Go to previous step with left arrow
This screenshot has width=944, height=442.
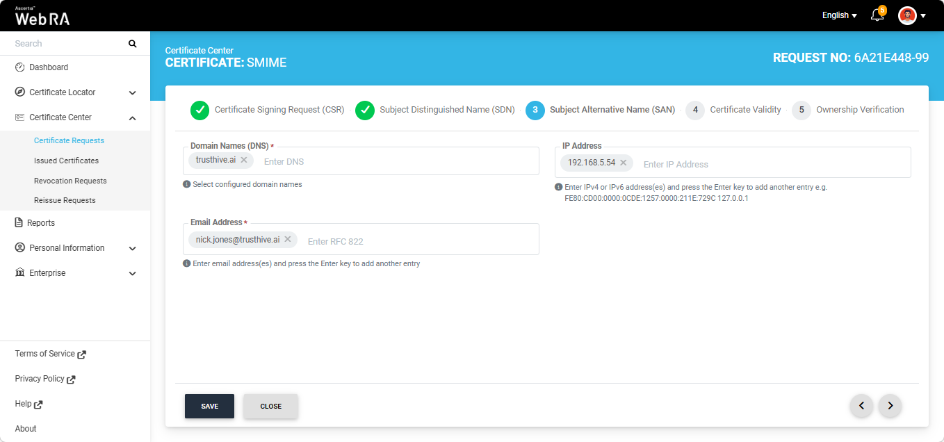coord(861,406)
